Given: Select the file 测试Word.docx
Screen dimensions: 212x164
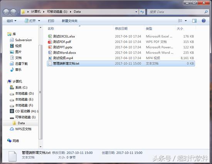Looking at the screenshot, I should pyautogui.click(x=121, y=52).
